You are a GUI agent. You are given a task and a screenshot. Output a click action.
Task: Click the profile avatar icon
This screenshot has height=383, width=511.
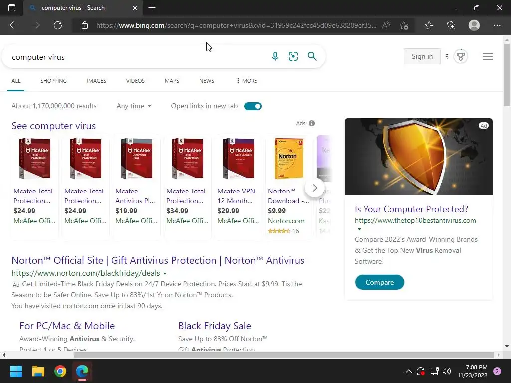pyautogui.click(x=474, y=25)
